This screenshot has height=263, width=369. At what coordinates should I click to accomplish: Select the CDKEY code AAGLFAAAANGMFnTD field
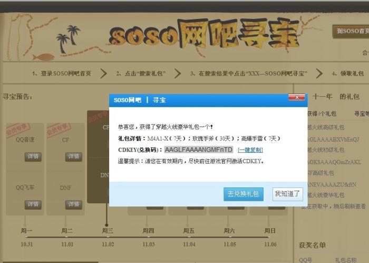[x=199, y=149]
